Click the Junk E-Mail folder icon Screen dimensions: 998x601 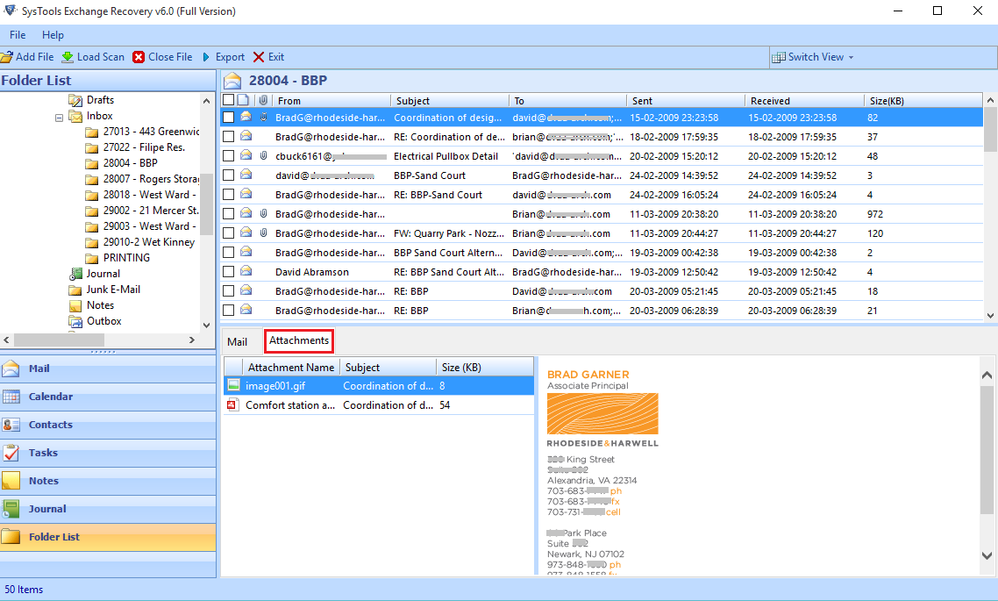coord(75,290)
